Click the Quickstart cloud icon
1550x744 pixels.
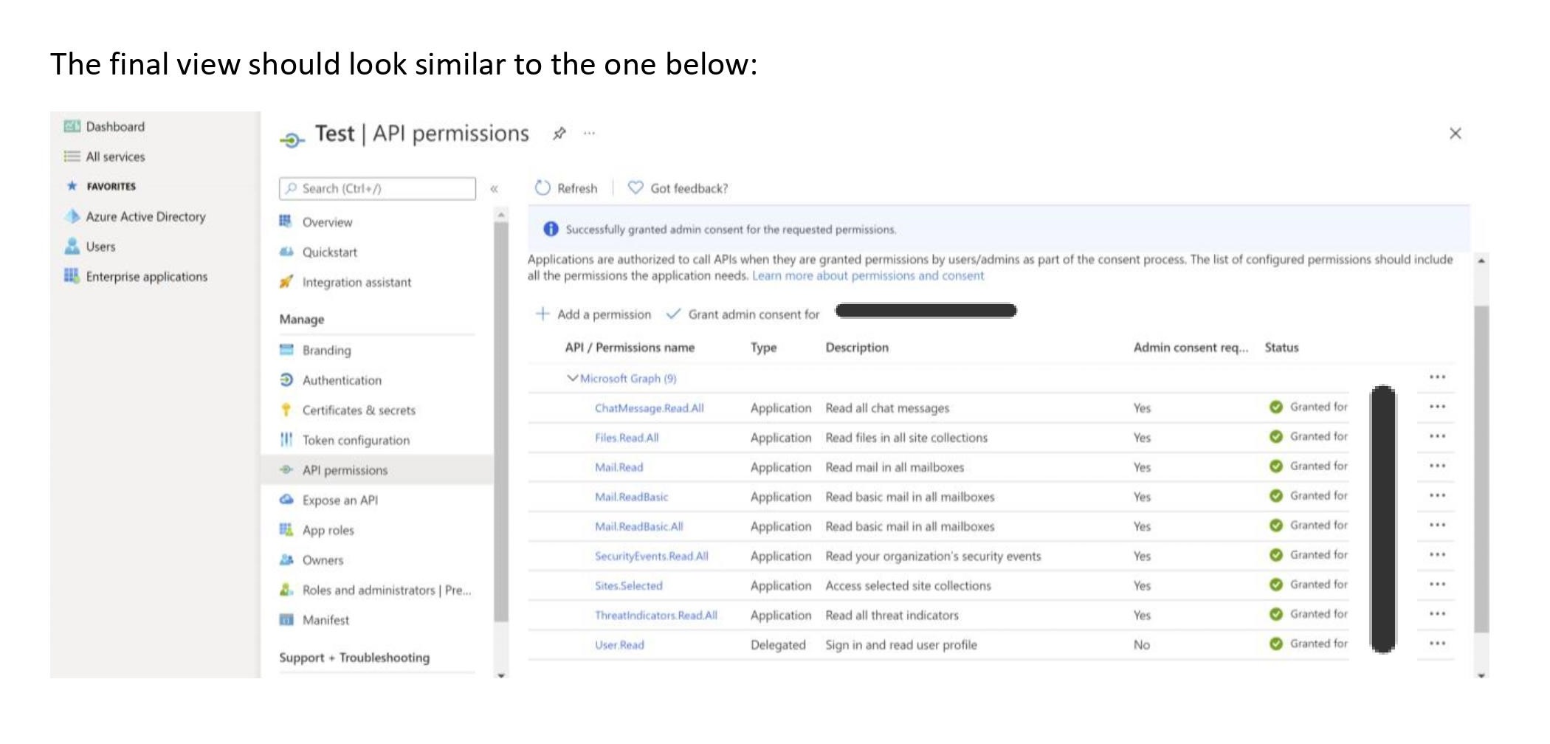pyautogui.click(x=286, y=252)
